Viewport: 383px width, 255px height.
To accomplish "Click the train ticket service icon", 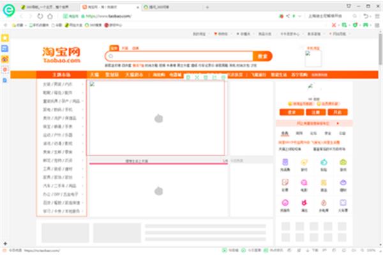I will pyautogui.click(x=343, y=203).
